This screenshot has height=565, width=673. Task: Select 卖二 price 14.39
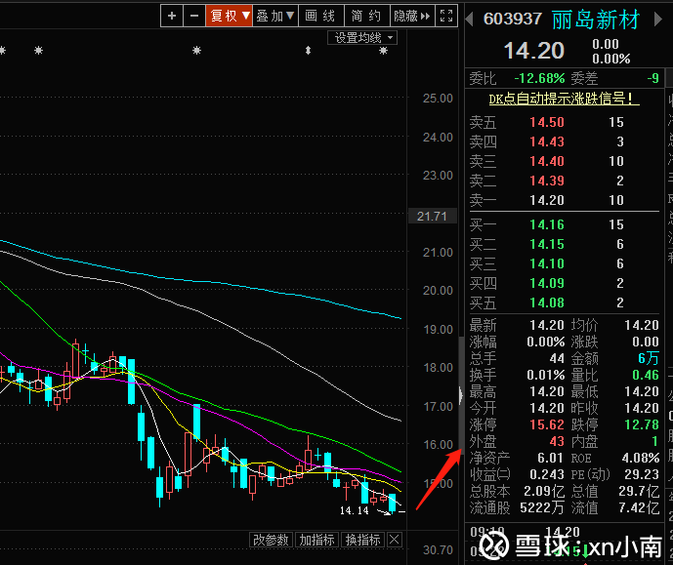[x=547, y=181]
